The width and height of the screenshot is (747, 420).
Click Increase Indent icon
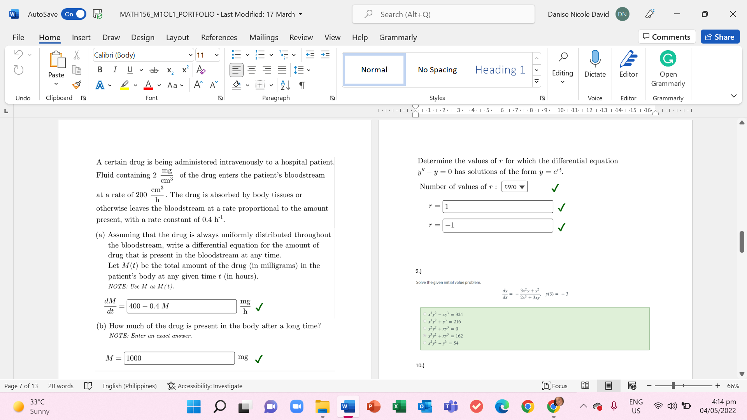[325, 54]
